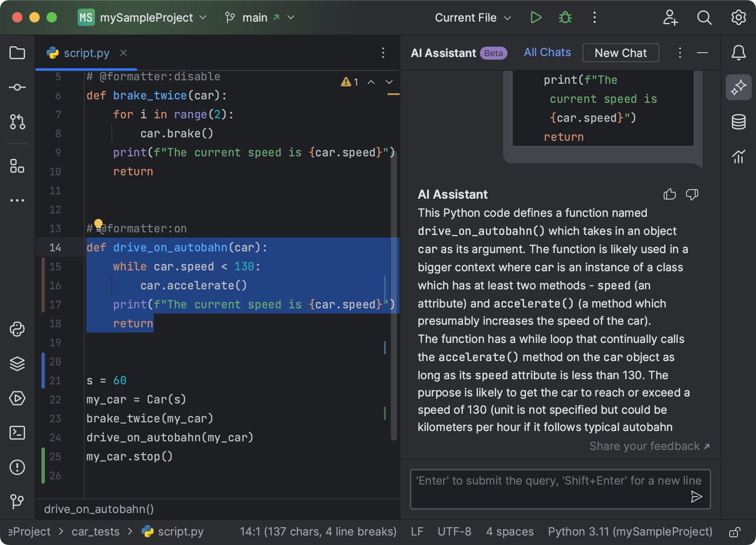Click the 'my_car.stop()' line
This screenshot has height=545, width=756.
129,456
